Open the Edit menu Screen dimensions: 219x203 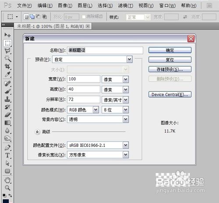(45, 6)
